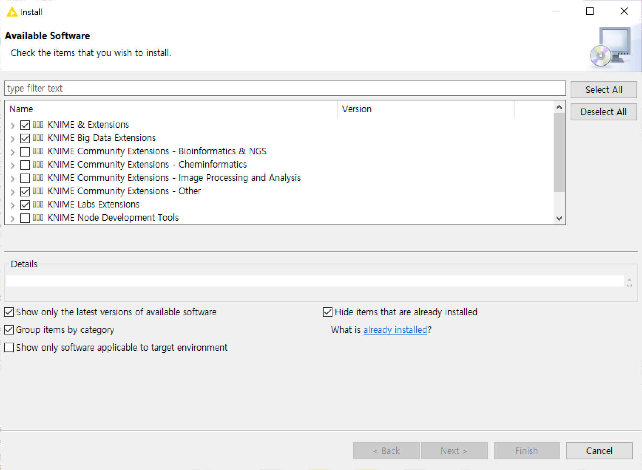Expand the KNIME & Extensions category
The image size is (642, 470).
point(13,126)
